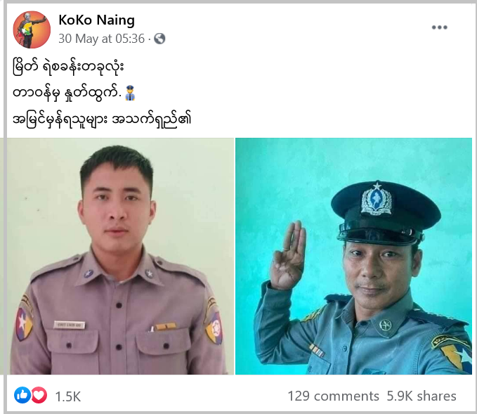Open the left photo of officer in grey uniform
The height and width of the screenshot is (414, 477).
pyautogui.click(x=120, y=256)
